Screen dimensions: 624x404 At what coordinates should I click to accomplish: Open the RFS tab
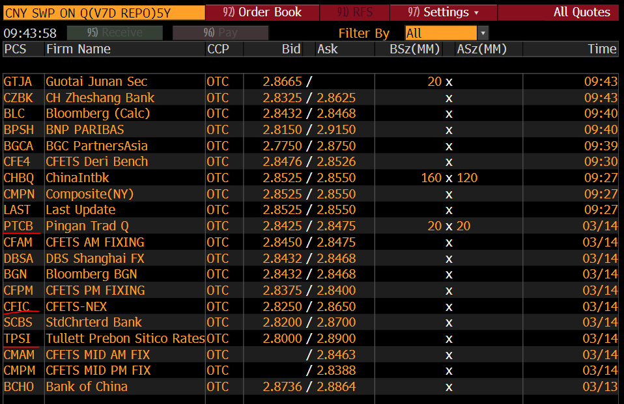[354, 12]
